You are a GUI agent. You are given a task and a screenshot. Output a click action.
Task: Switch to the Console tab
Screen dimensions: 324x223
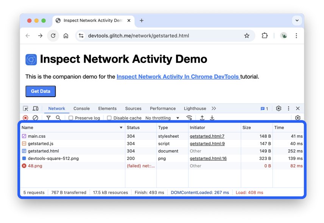pyautogui.click(x=82, y=109)
